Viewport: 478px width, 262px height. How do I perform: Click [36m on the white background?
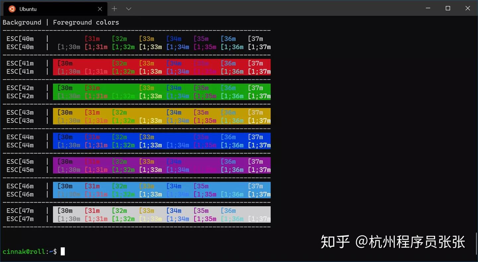[x=228, y=211]
